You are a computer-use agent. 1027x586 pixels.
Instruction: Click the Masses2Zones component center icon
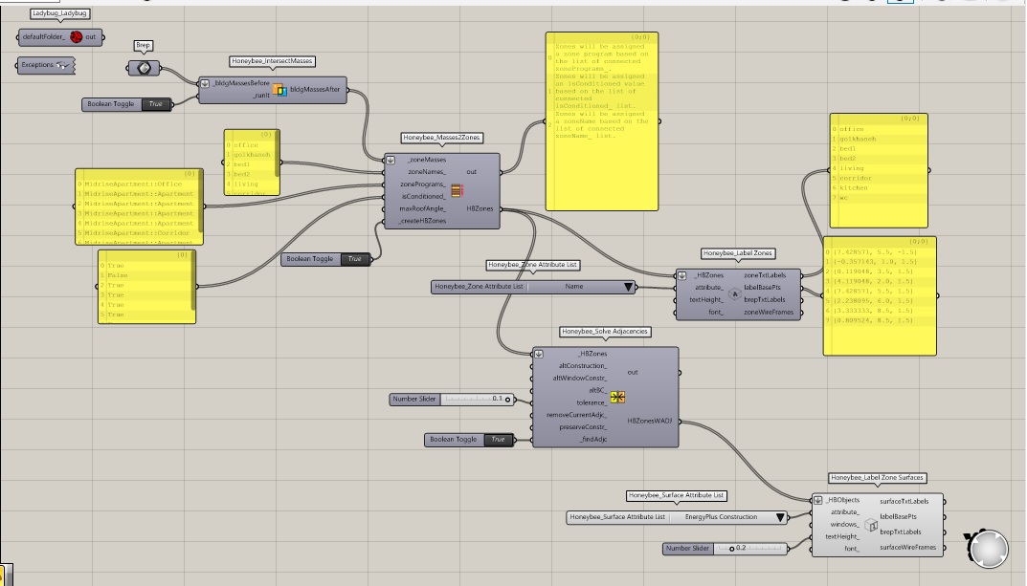click(x=457, y=190)
